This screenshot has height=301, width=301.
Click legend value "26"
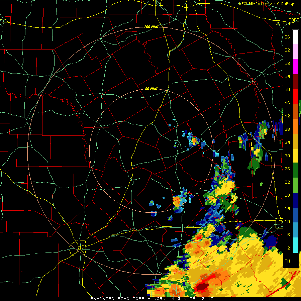(x=287, y=169)
